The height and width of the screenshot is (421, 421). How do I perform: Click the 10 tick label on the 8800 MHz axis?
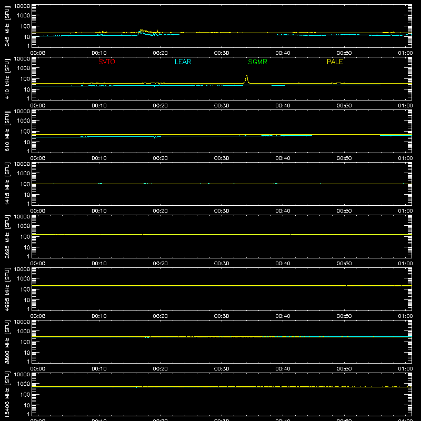[x=27, y=353]
